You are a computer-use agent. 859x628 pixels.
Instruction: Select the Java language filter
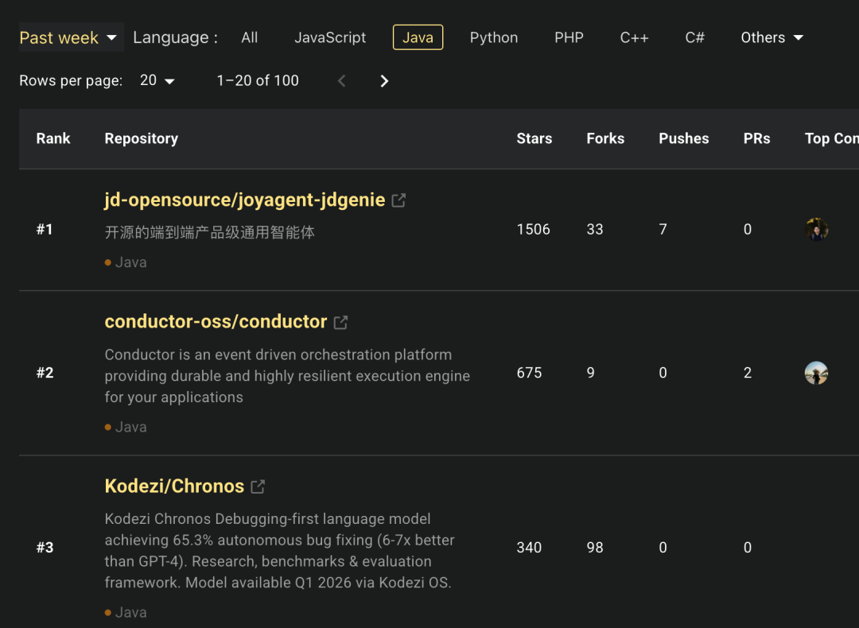point(418,37)
